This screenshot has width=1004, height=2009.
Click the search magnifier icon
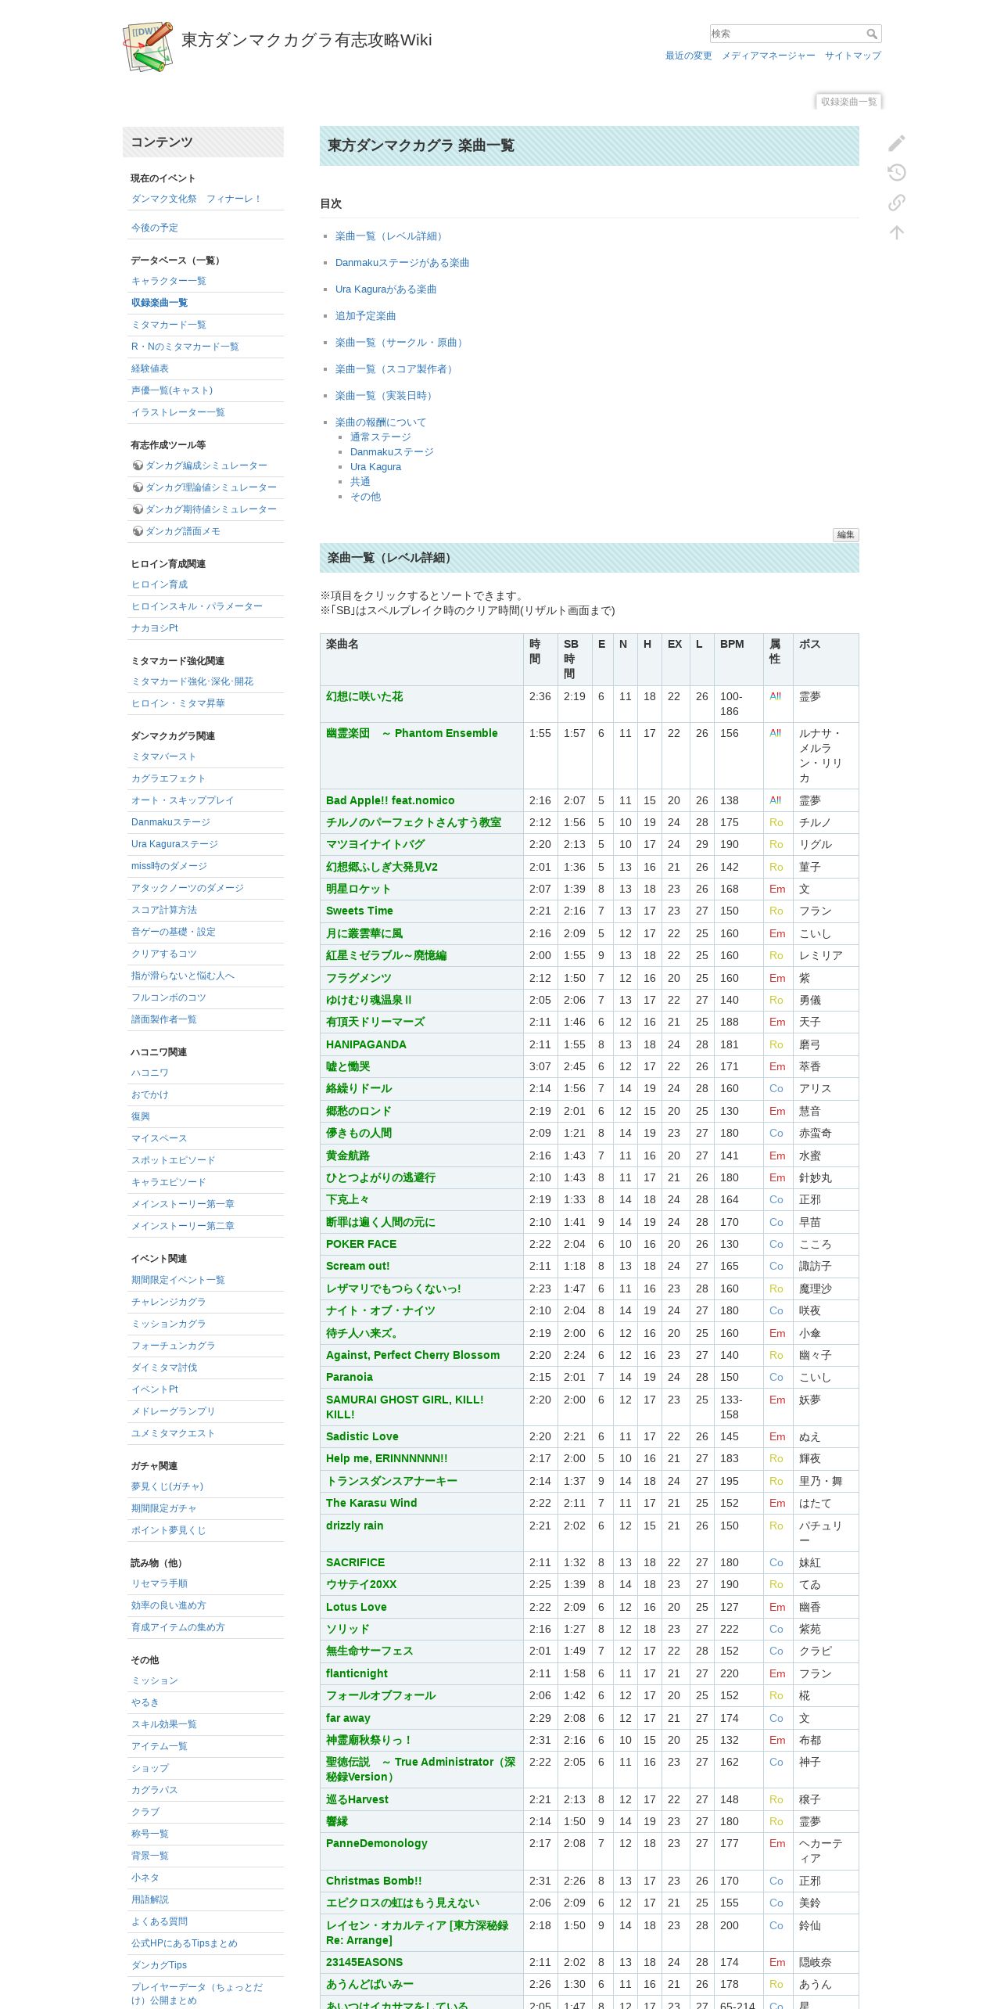pos(872,34)
